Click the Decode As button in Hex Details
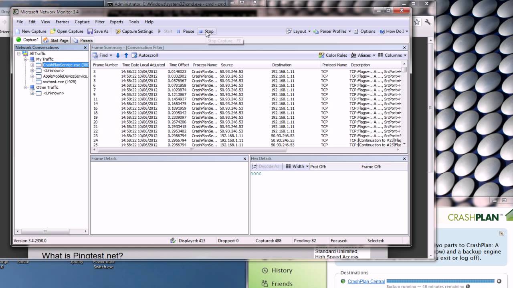 tap(265, 166)
